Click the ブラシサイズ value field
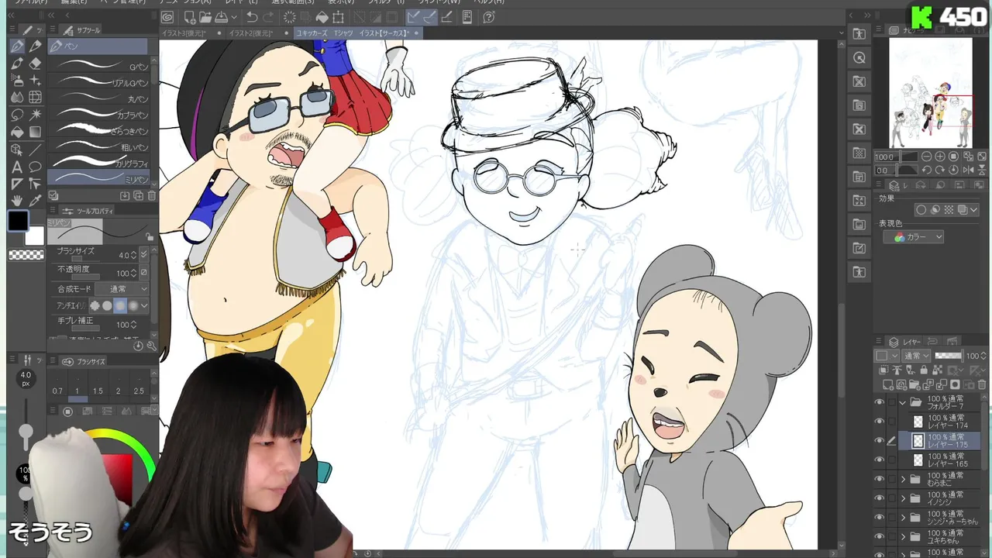This screenshot has height=558, width=992. click(x=124, y=254)
